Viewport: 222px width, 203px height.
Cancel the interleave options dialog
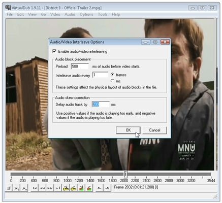pyautogui.click(x=154, y=130)
